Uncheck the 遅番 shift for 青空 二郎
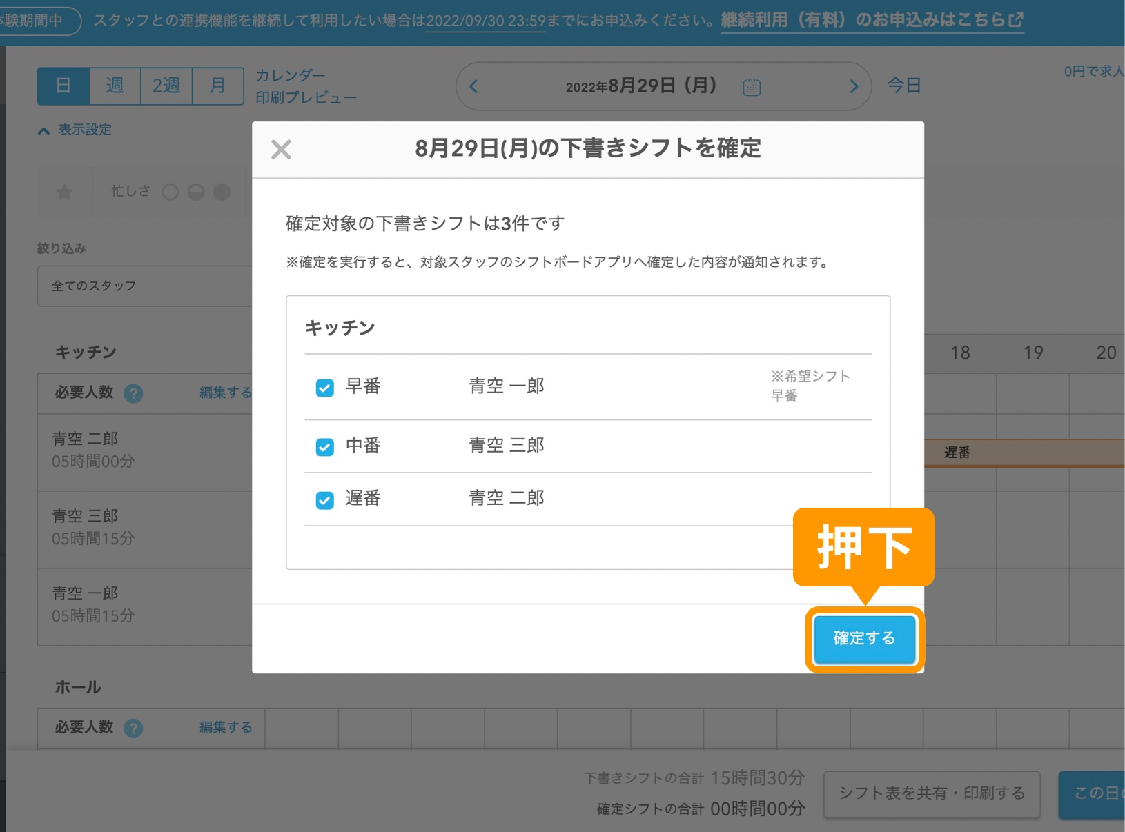The image size is (1125, 832). coord(324,499)
